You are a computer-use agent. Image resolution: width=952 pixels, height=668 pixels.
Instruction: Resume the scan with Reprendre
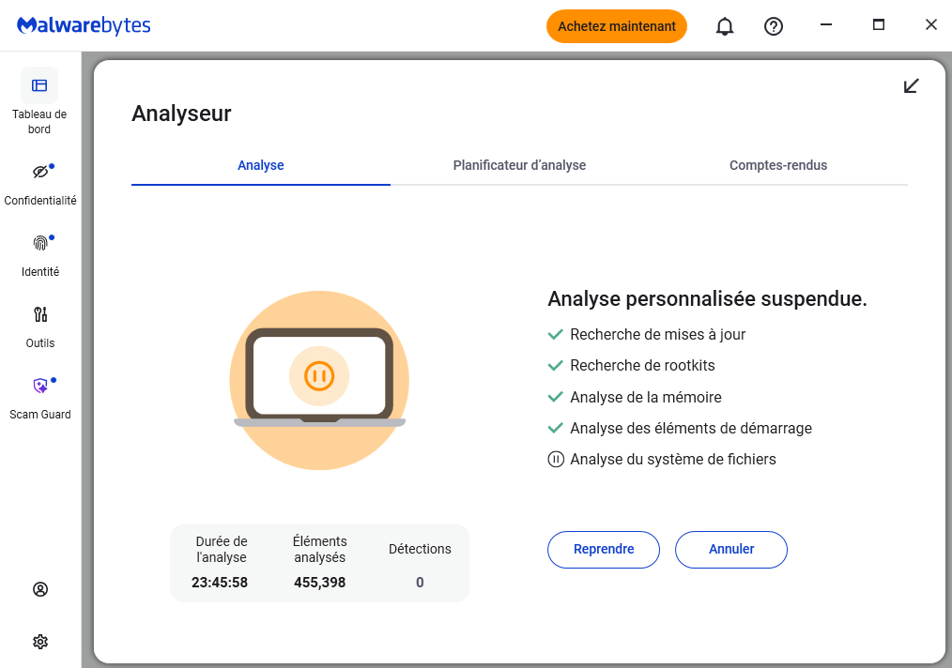[x=604, y=550]
